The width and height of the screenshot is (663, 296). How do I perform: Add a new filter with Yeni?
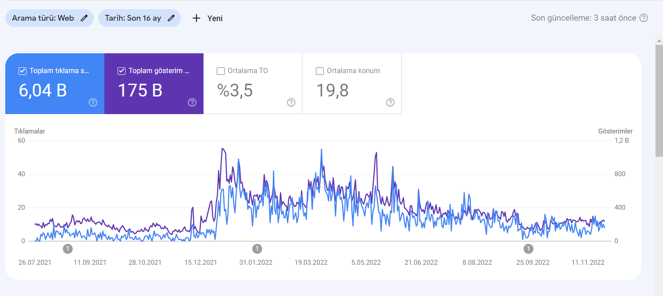point(207,18)
